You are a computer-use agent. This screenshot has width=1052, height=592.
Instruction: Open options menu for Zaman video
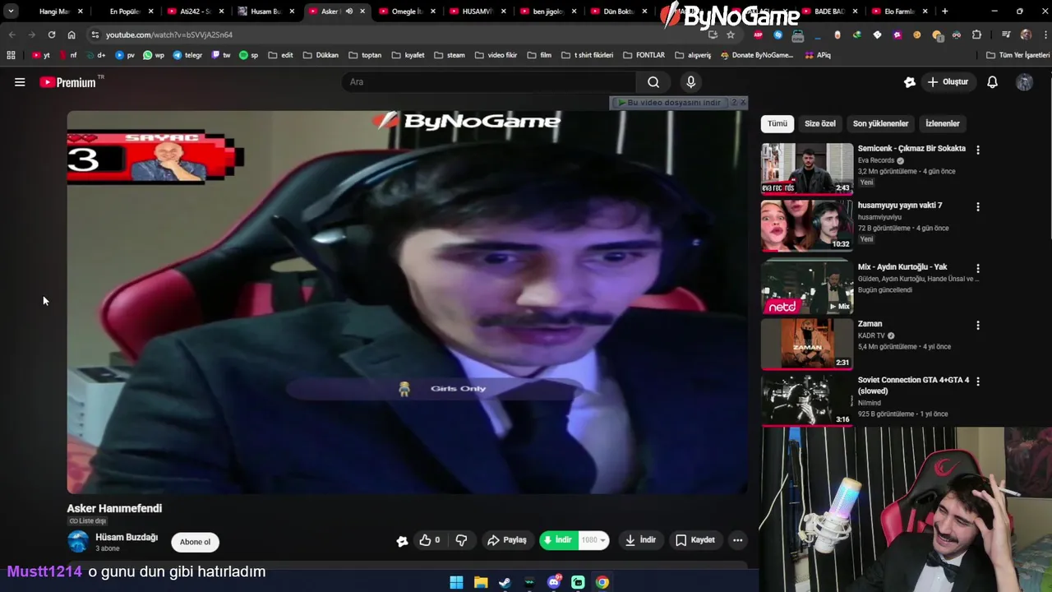[977, 325]
